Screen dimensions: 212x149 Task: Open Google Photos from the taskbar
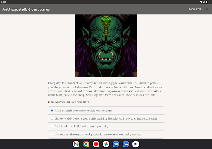tap(106, 144)
